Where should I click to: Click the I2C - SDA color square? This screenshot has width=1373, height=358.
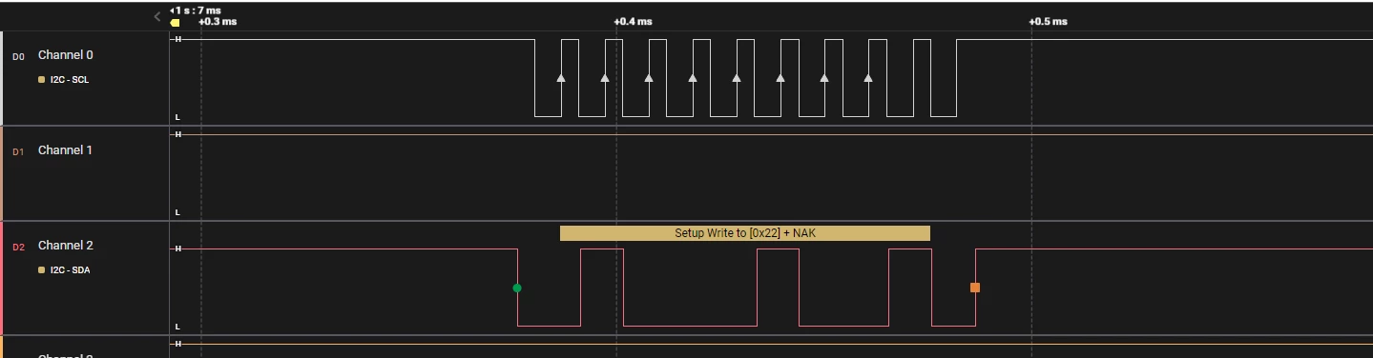click(x=42, y=270)
